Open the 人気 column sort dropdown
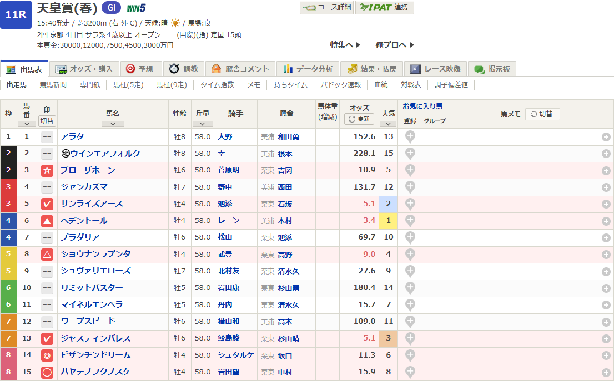Screen dimensions: 614x381 tap(388, 124)
